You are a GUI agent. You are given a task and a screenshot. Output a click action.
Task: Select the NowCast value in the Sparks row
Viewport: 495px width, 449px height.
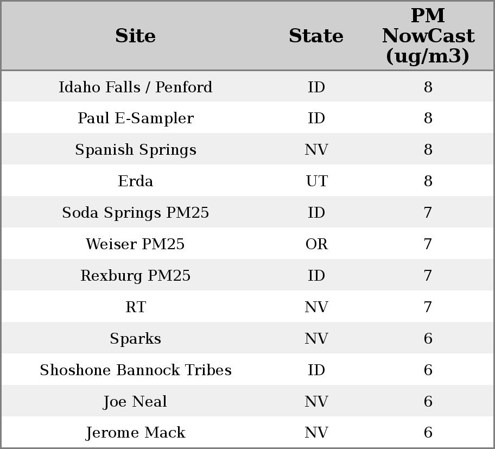point(428,339)
